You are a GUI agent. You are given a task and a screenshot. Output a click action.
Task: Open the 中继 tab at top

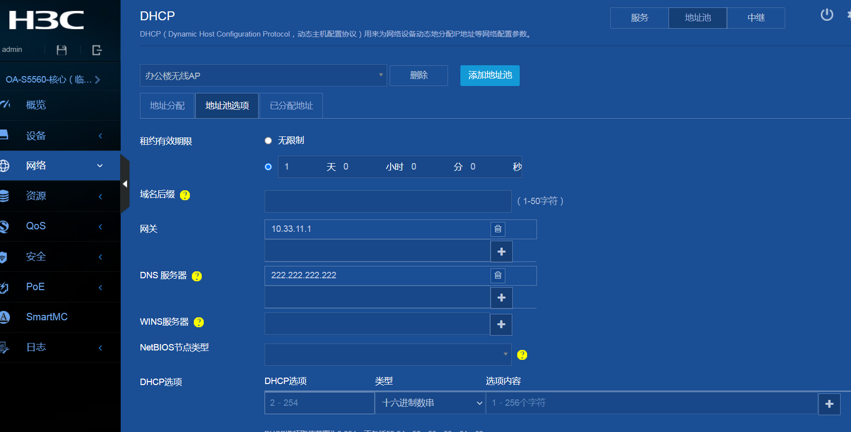click(x=756, y=18)
